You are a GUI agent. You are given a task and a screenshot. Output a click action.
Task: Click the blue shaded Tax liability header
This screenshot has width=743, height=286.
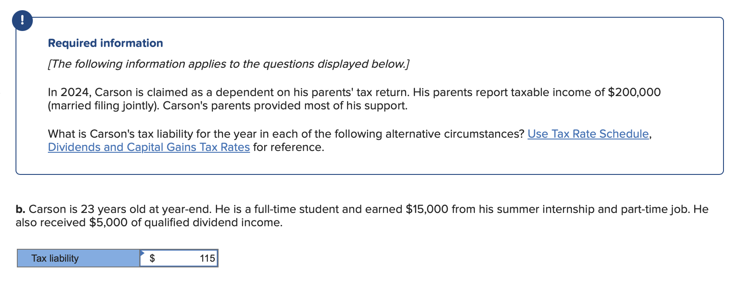(78, 258)
